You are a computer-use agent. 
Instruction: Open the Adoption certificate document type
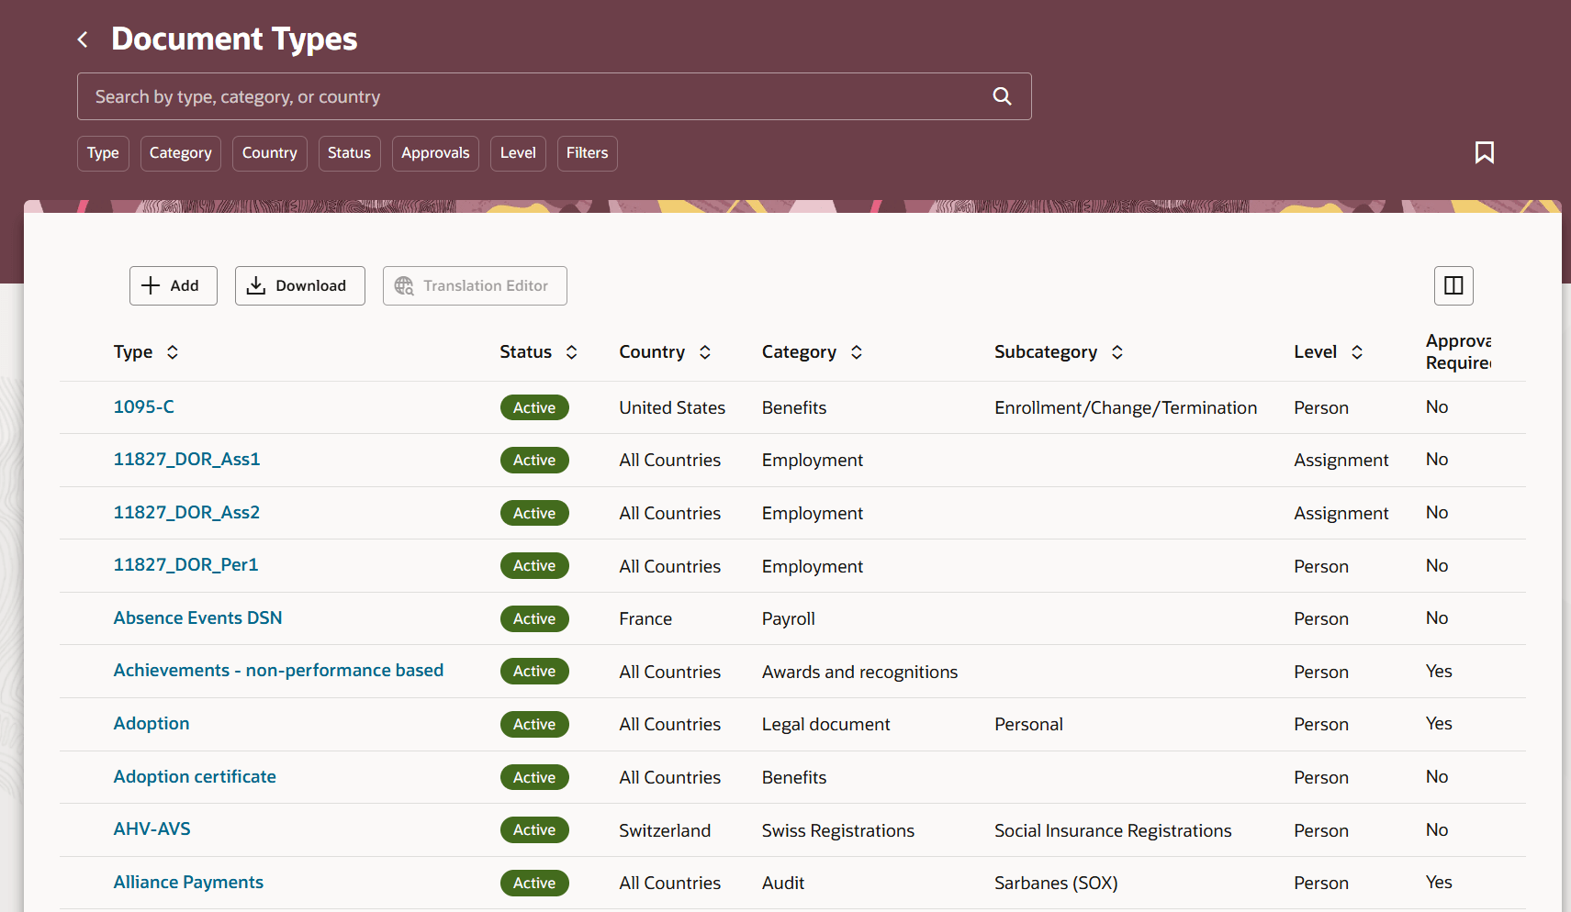pos(195,776)
